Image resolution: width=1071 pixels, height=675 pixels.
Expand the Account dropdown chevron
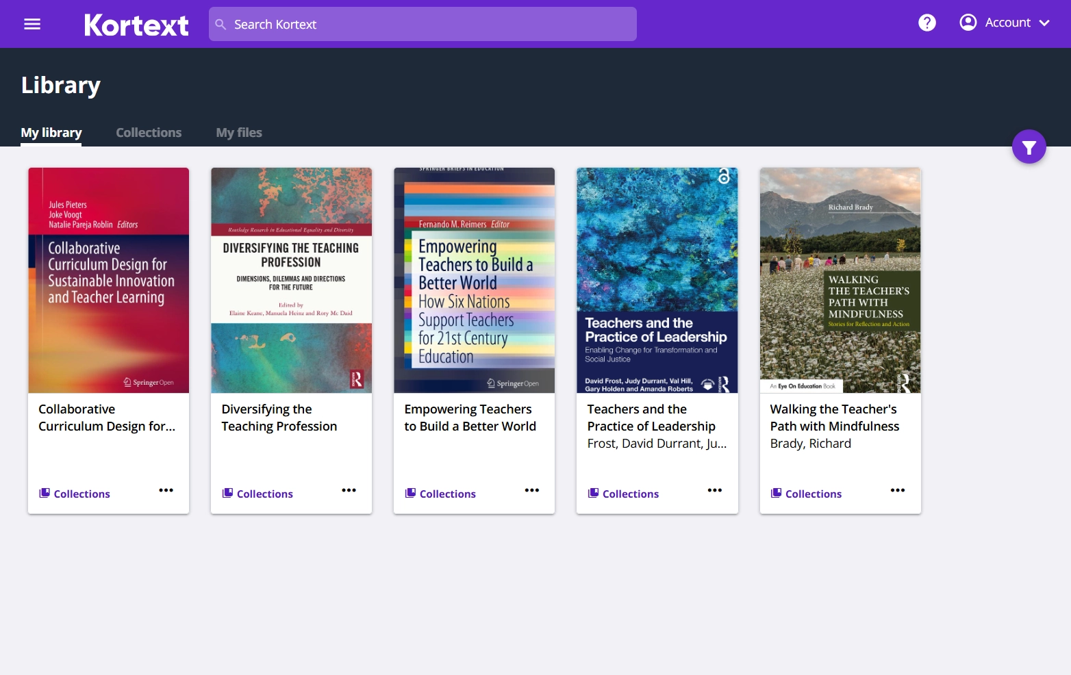pos(1044,23)
